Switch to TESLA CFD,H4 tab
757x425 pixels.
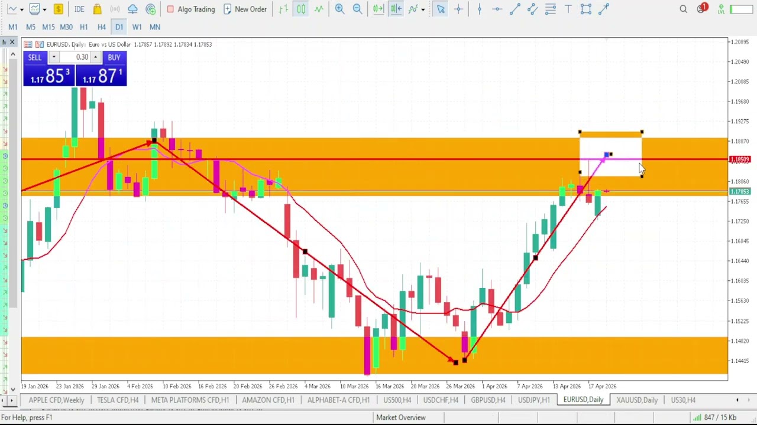coord(118,400)
